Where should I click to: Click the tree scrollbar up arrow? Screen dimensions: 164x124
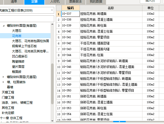[x=52, y=24]
